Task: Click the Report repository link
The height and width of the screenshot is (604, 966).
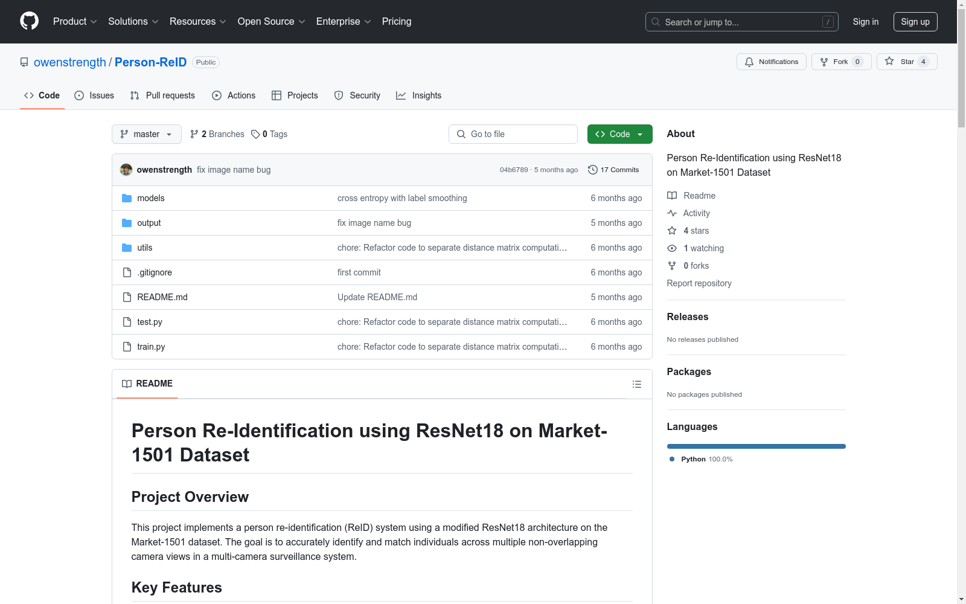Action: click(699, 283)
